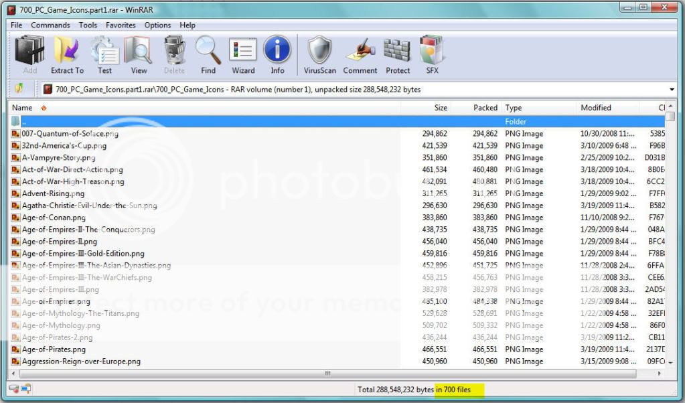Show archive Info

click(277, 55)
